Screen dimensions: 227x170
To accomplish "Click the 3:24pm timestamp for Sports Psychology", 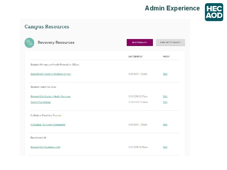I will tap(138, 102).
